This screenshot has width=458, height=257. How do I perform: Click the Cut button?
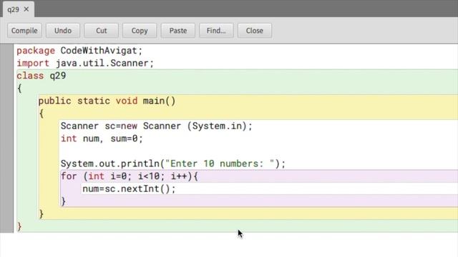tap(102, 31)
